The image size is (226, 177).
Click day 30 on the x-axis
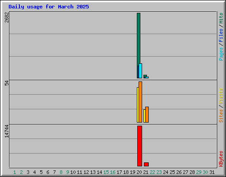point(205,172)
